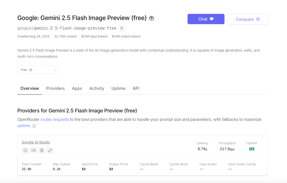Click the Throughput value 217.8tps
Viewport: 287px width, 183px height.
227,149
